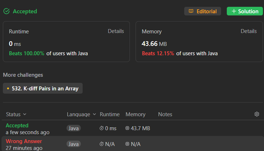Open the Editorial page

point(203,11)
